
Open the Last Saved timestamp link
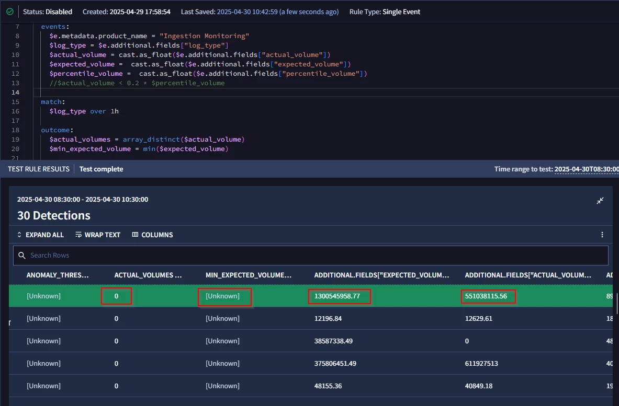tap(277, 12)
